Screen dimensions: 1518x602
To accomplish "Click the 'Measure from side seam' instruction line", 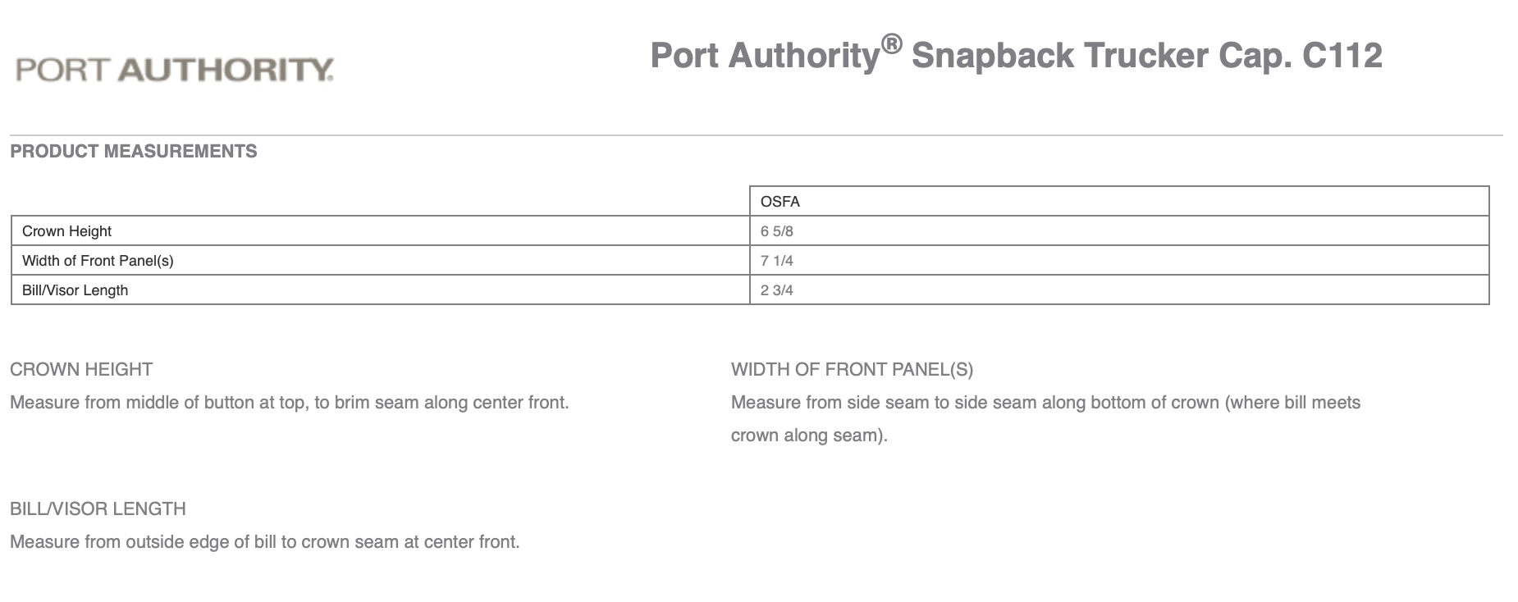I will (1045, 403).
